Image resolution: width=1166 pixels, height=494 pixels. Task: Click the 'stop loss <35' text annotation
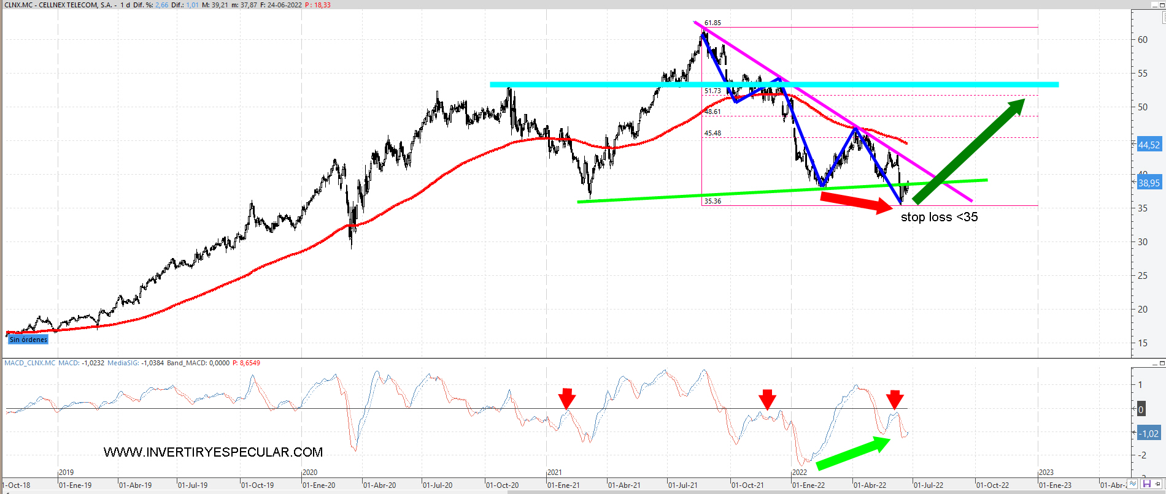939,217
